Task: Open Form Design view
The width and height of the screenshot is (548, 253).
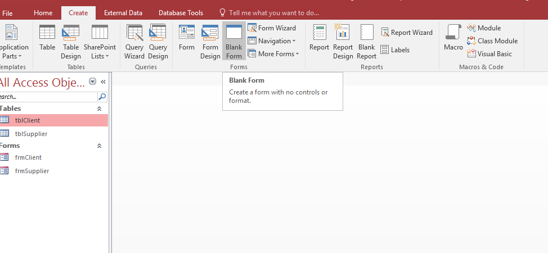Action: click(x=210, y=42)
